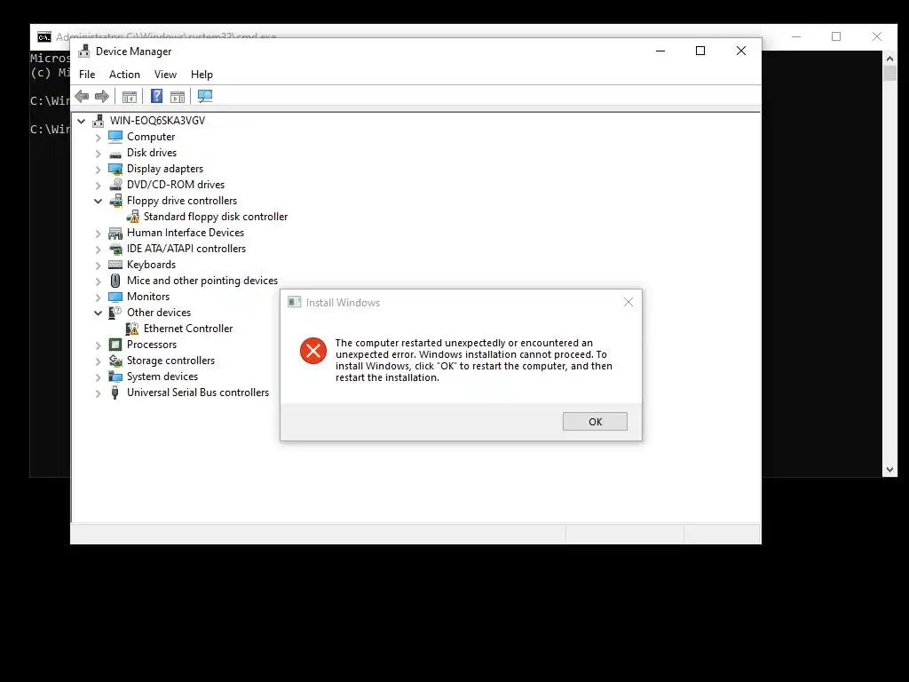Viewport: 909px width, 682px height.
Task: Select the Ethernet Controller text
Action: [188, 329]
